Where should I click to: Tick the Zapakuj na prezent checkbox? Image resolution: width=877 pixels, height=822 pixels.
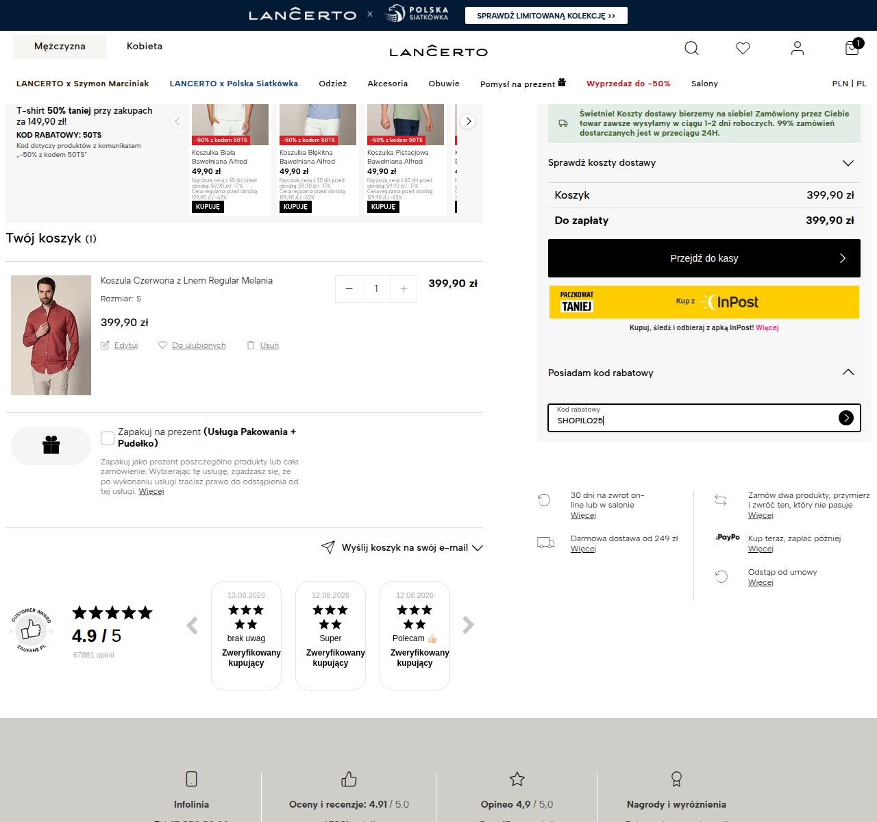[x=108, y=438]
